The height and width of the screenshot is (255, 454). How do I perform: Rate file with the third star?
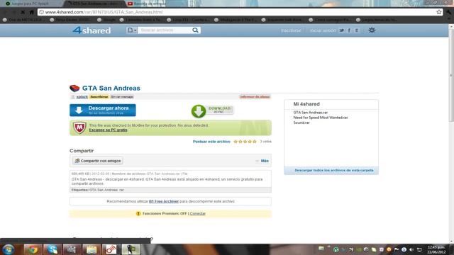pyautogui.click(x=245, y=142)
